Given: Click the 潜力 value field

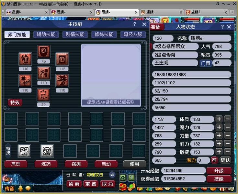Looking at the screenshot, I should click(203, 160).
